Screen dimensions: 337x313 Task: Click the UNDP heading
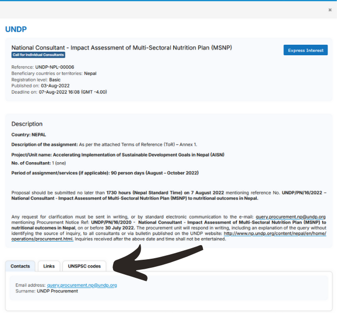pyautogui.click(x=16, y=29)
